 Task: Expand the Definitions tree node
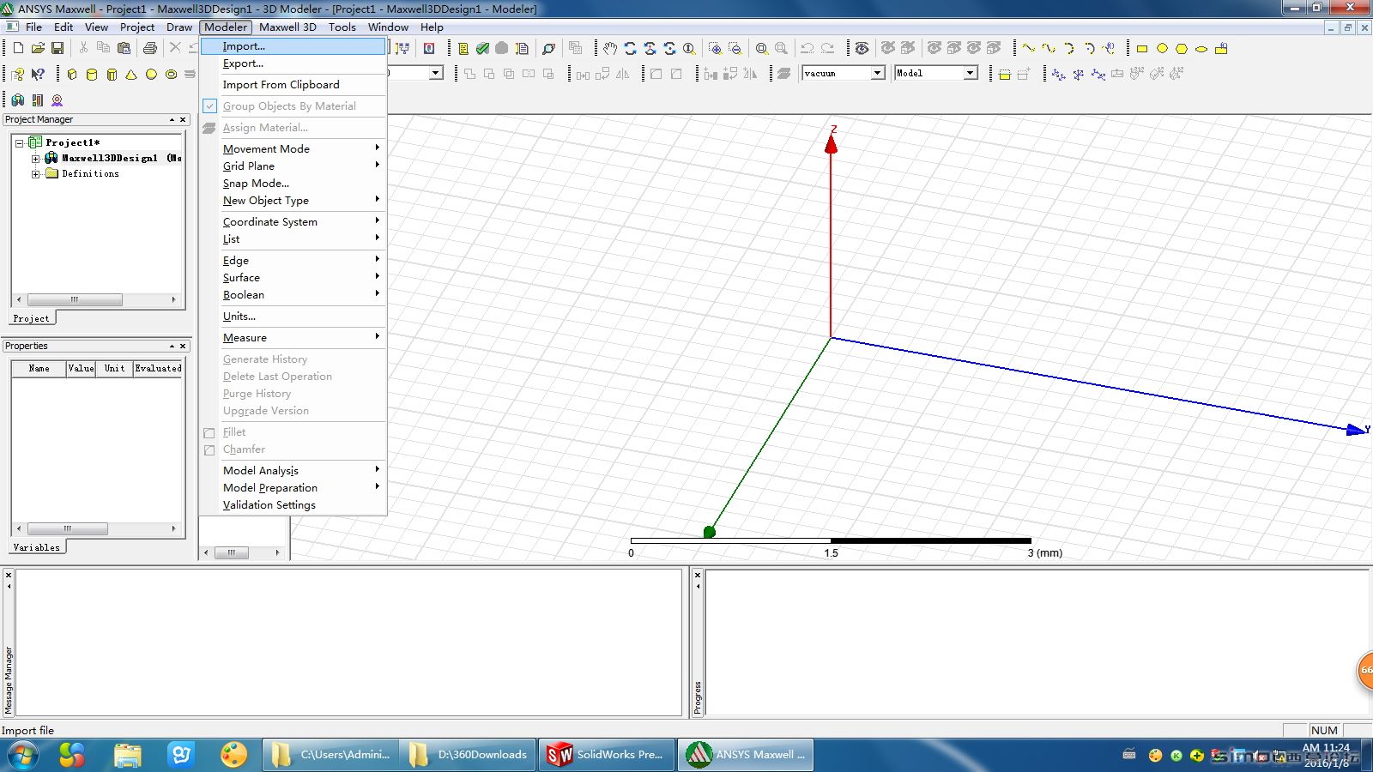[35, 173]
